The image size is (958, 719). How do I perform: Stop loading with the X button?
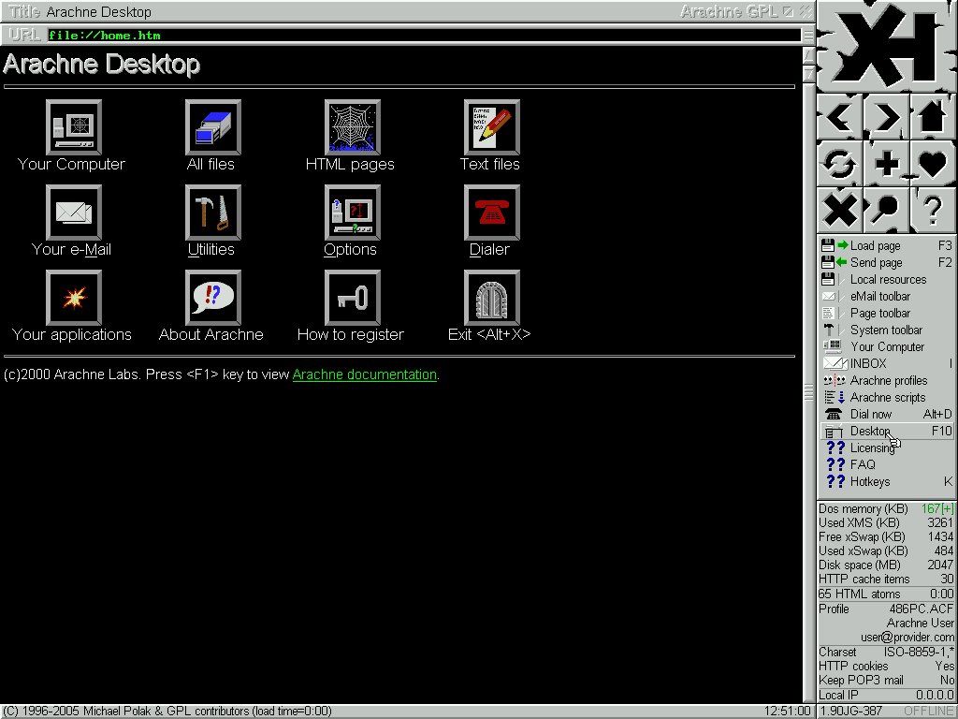(840, 210)
